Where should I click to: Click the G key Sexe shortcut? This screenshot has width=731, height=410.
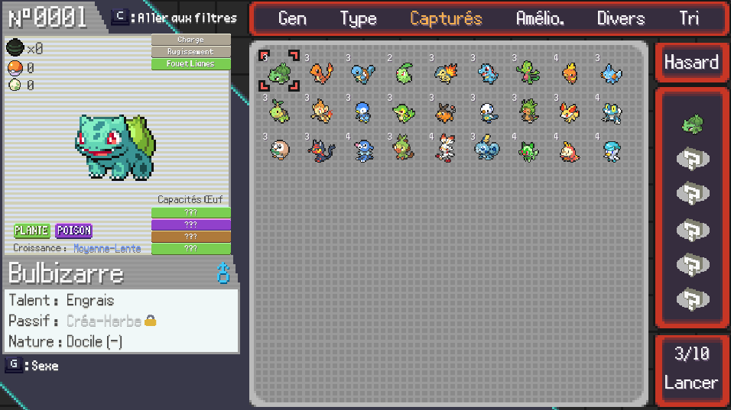pyautogui.click(x=14, y=364)
